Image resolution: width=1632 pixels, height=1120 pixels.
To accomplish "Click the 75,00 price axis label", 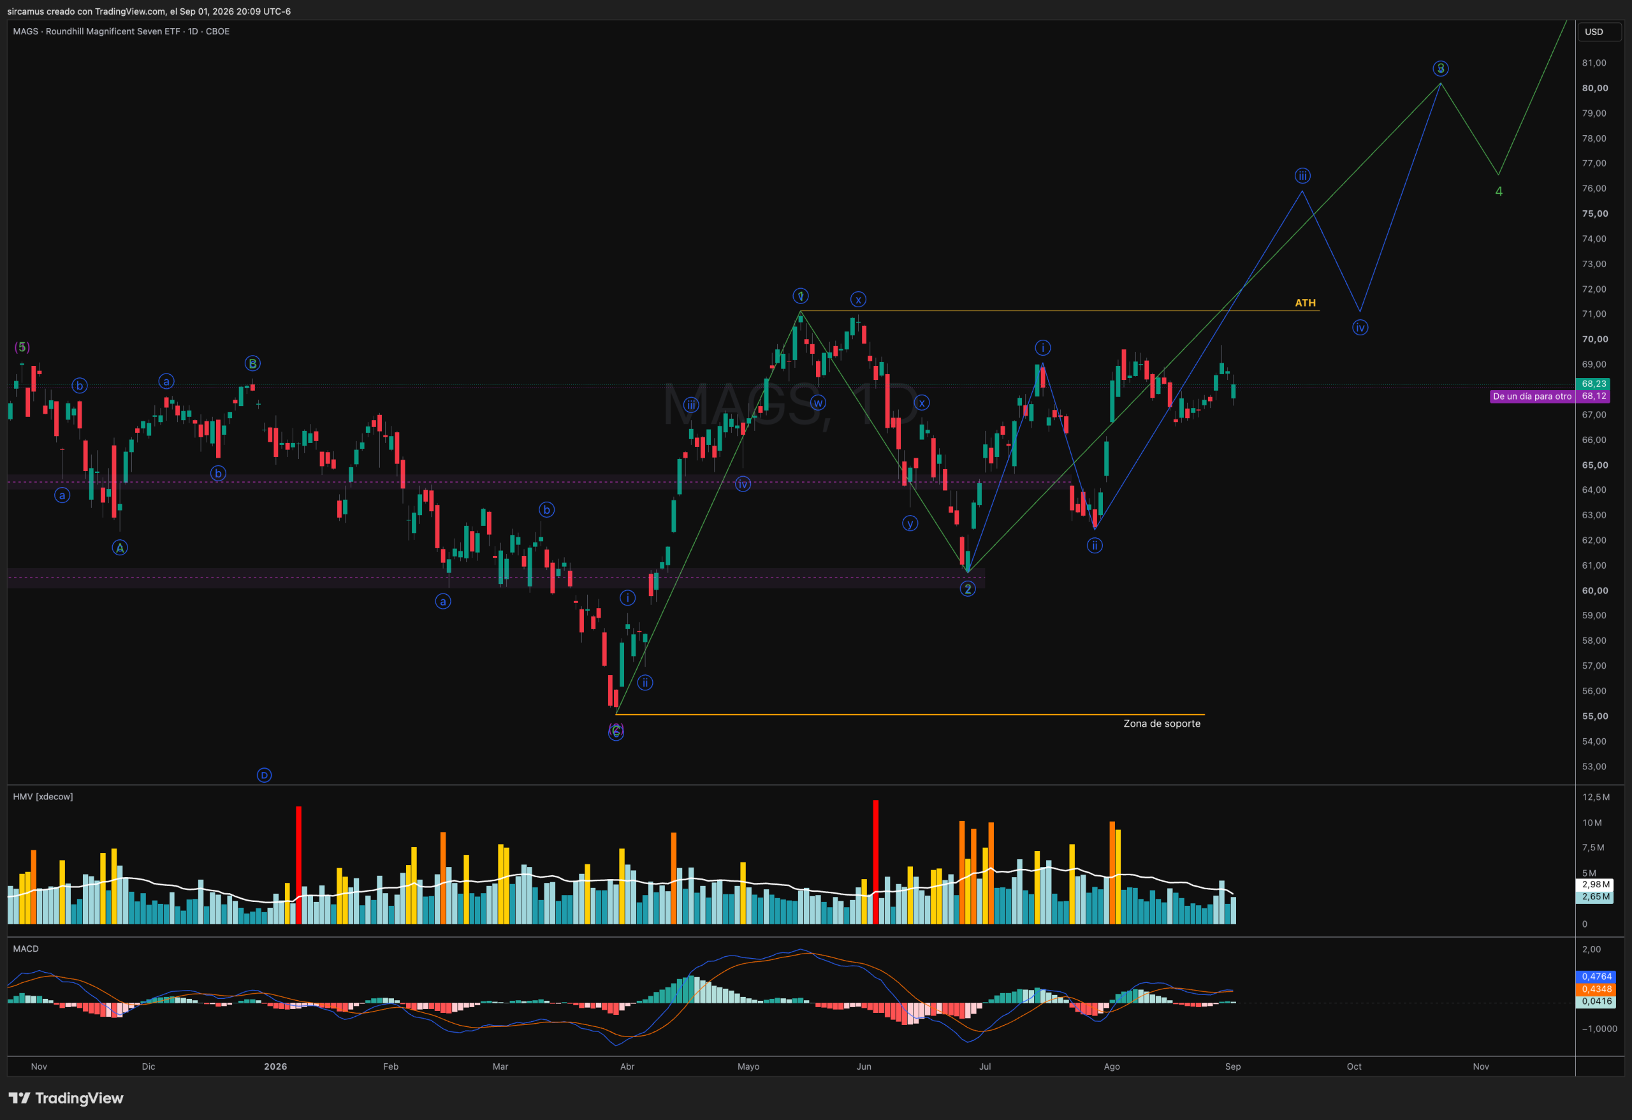I will 1595,214.
